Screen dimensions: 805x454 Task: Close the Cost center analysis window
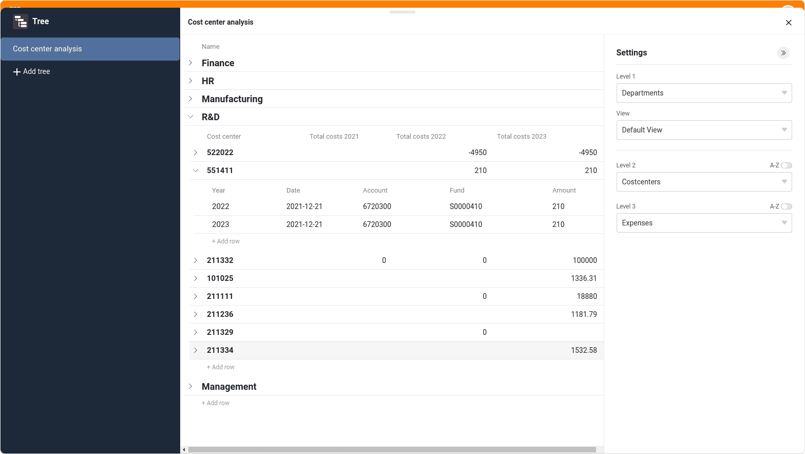tap(789, 23)
